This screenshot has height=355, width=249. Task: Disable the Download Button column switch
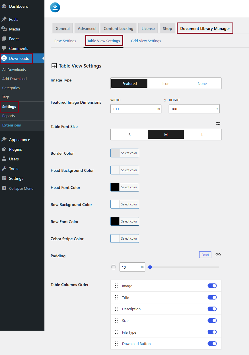pyautogui.click(x=212, y=344)
